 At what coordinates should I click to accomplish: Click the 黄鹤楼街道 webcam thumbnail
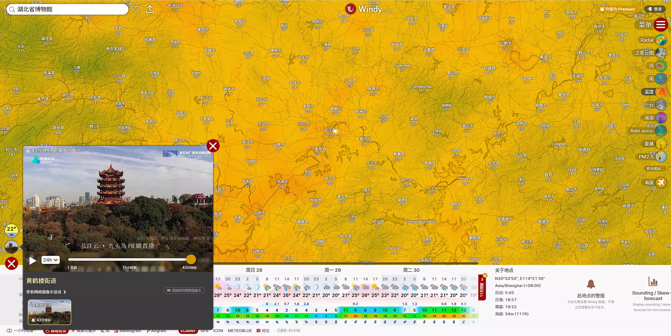click(50, 312)
